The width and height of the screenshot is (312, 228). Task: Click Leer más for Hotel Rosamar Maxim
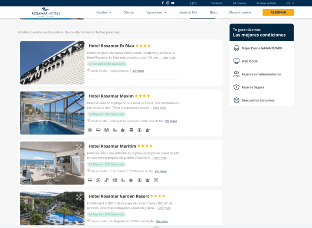[x=159, y=108]
